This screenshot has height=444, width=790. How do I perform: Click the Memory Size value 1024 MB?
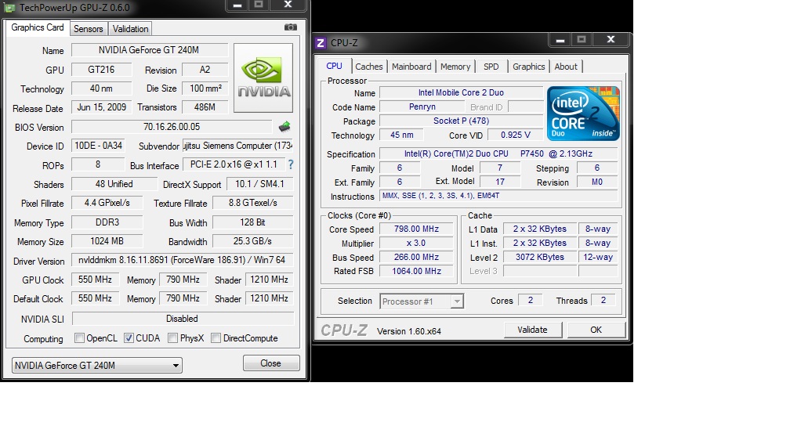click(x=107, y=241)
